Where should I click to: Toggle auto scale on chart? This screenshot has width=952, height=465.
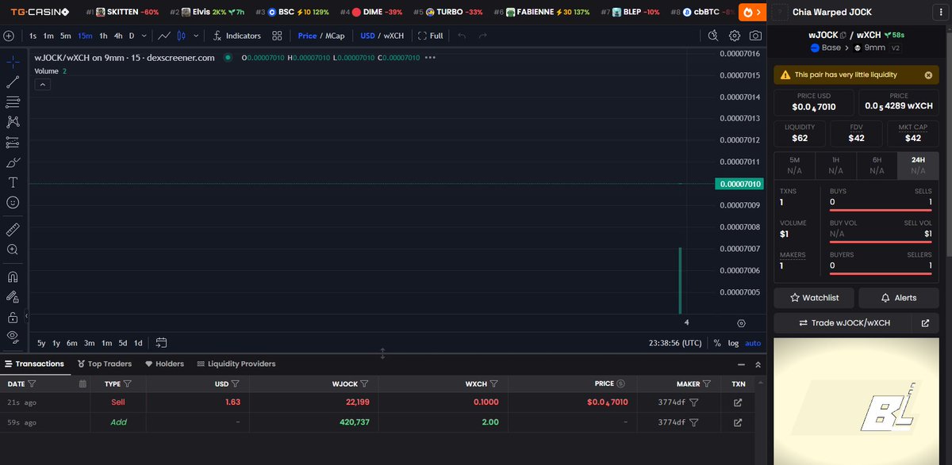753,343
